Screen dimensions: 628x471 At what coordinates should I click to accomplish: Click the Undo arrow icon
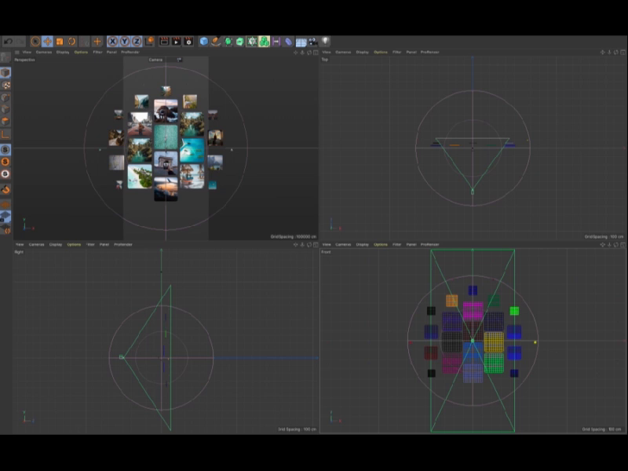[x=8, y=41]
